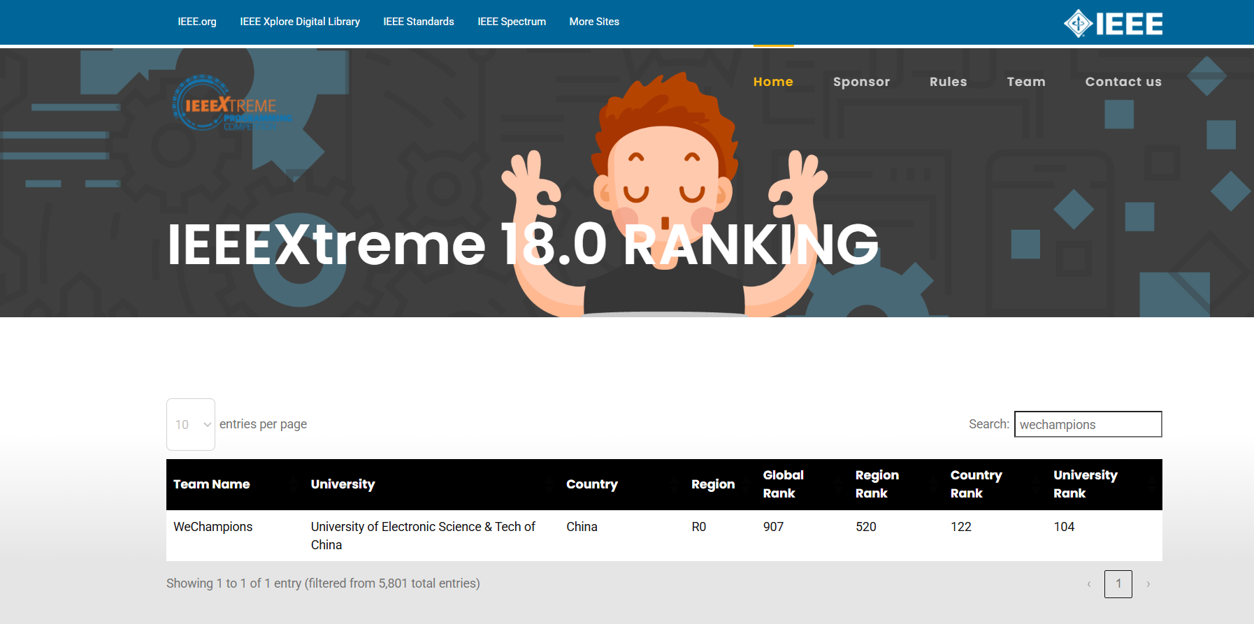Open the Sponsor navigation item

861,82
